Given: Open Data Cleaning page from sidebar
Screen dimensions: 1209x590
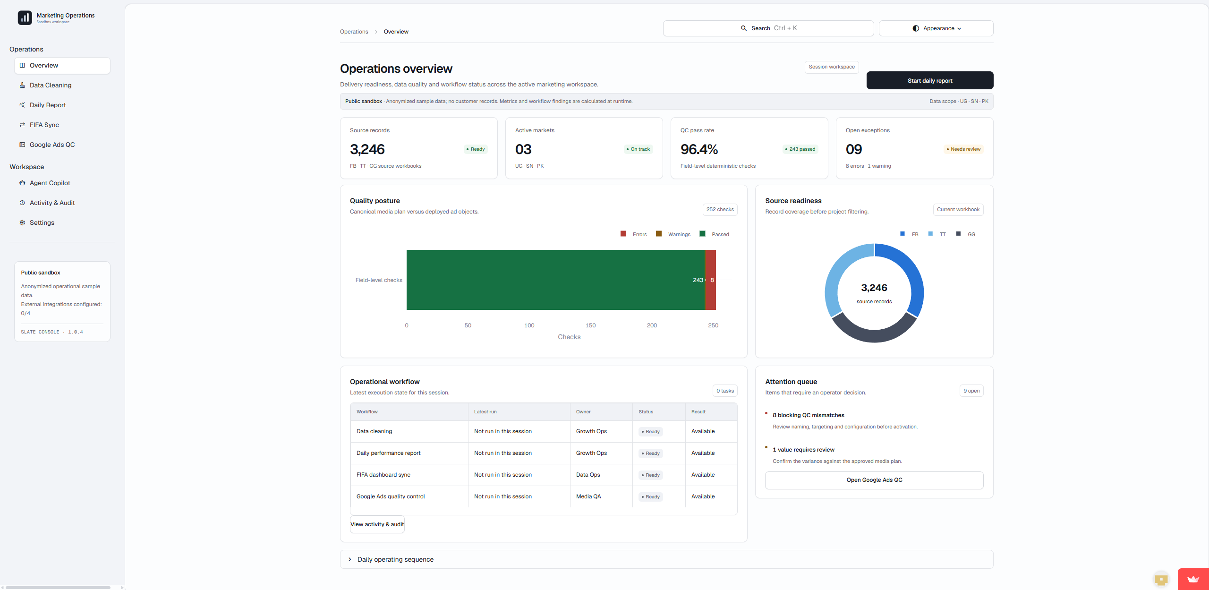Looking at the screenshot, I should (62, 85).
